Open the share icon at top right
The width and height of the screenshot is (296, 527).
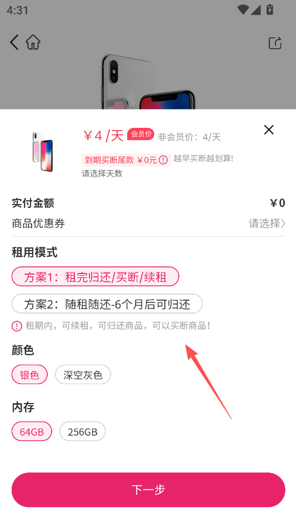(275, 43)
